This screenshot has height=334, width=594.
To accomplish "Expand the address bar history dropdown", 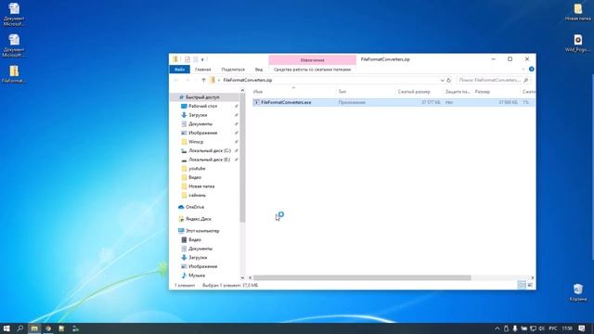I will point(442,81).
